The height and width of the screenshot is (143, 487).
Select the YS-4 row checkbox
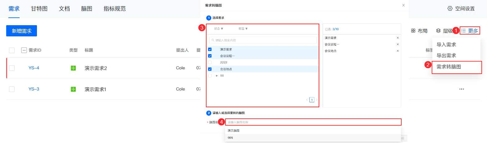12,68
